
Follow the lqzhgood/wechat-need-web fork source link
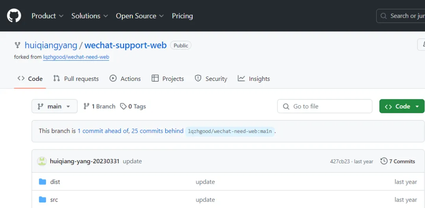(x=76, y=57)
